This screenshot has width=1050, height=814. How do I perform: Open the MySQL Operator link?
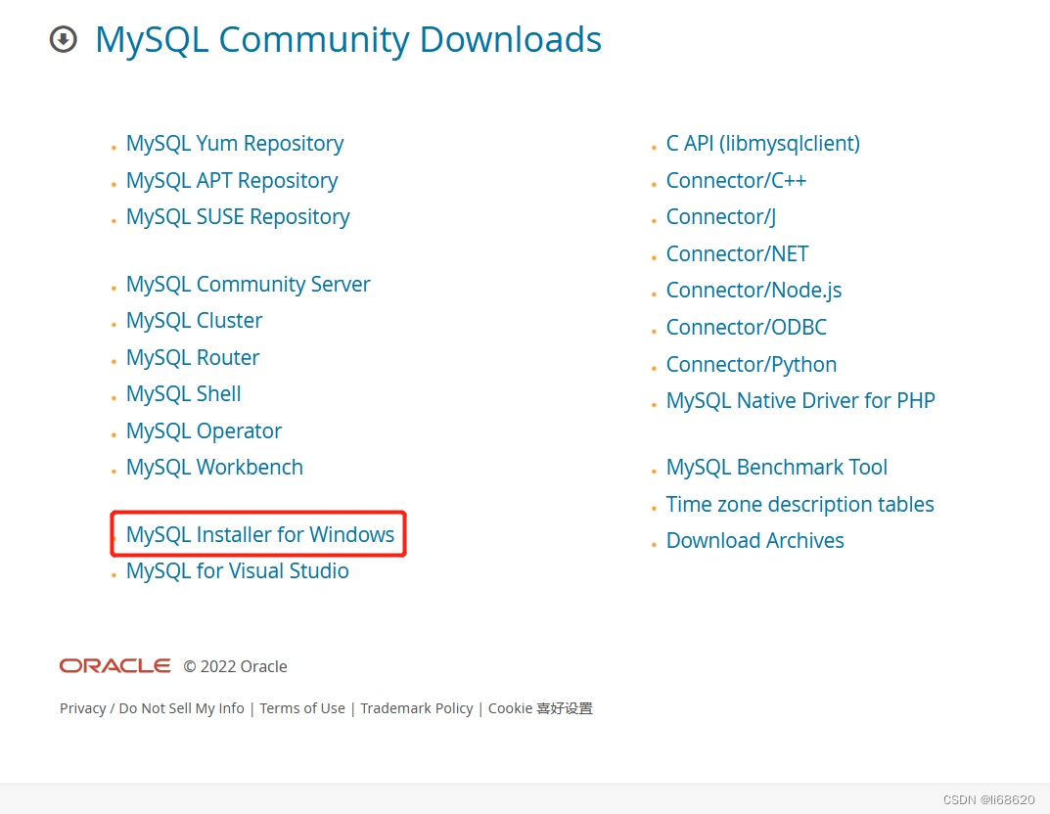coord(204,431)
